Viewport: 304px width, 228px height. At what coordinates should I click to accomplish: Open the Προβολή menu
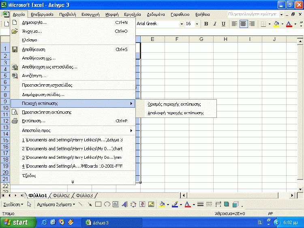click(x=67, y=14)
